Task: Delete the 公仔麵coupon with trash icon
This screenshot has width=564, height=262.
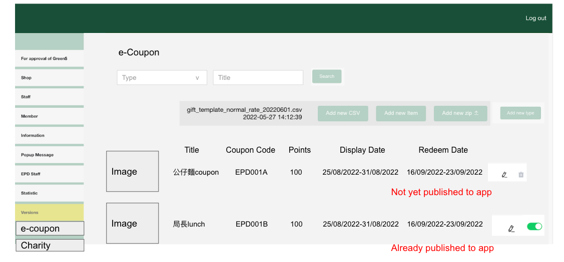Action: click(x=521, y=175)
